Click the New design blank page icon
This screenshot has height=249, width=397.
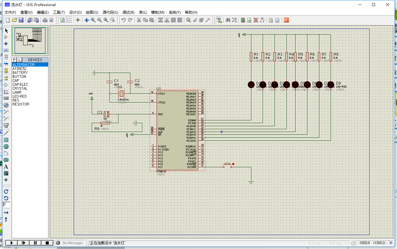8,20
